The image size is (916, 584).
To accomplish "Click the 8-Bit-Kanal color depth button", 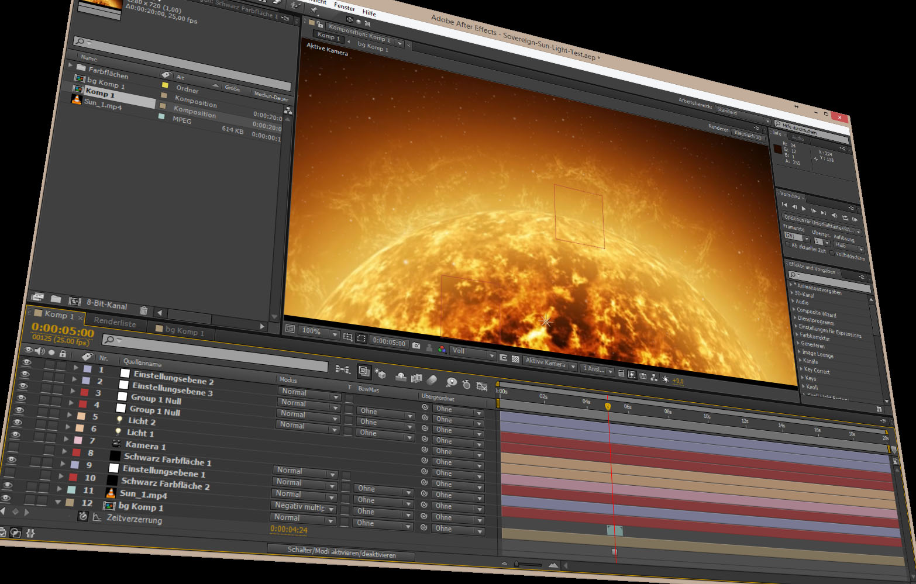I will (106, 305).
